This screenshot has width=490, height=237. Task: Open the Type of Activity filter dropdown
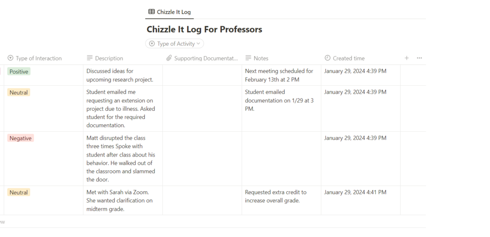click(x=175, y=44)
